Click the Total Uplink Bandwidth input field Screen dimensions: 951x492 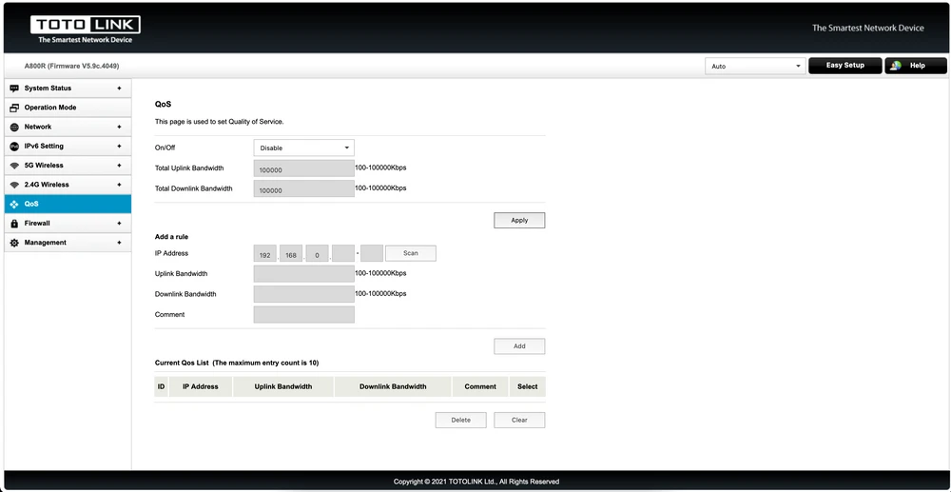tap(303, 168)
